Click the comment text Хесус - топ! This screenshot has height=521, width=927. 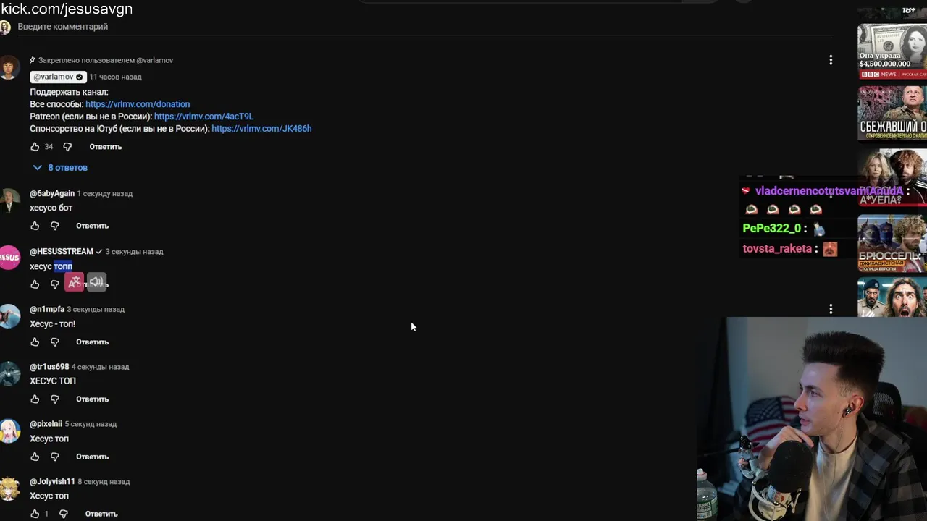click(x=52, y=323)
